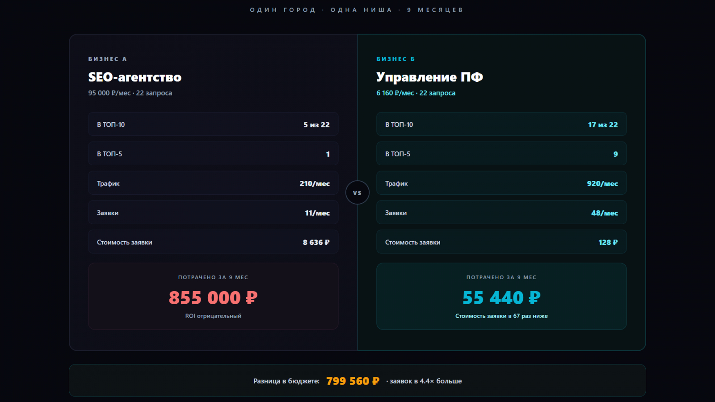The image size is (715, 402).
Task: Select the БИЗНЕС Б label
Action: (395, 59)
